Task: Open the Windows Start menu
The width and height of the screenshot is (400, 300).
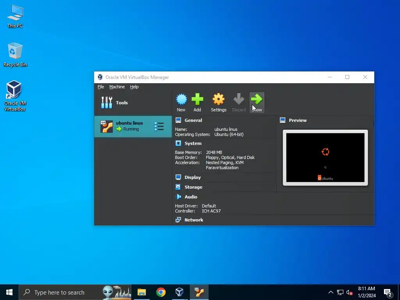Action: [x=9, y=292]
